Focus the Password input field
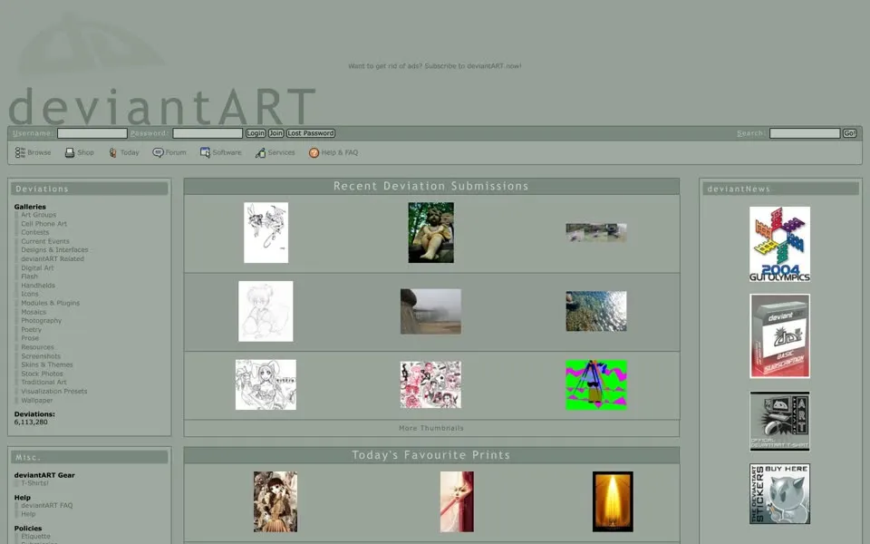This screenshot has width=870, height=544. pos(208,133)
